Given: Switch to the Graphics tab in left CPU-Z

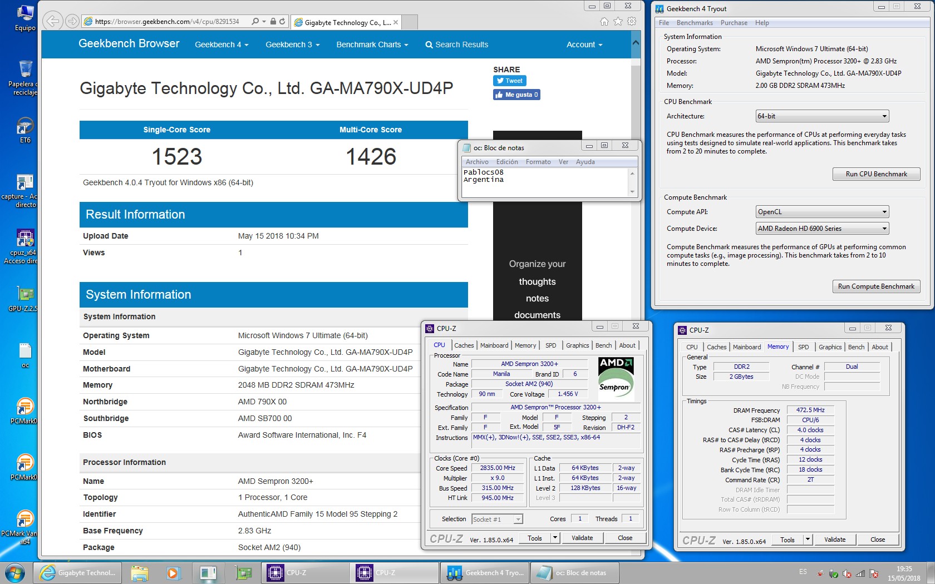Looking at the screenshot, I should [577, 345].
